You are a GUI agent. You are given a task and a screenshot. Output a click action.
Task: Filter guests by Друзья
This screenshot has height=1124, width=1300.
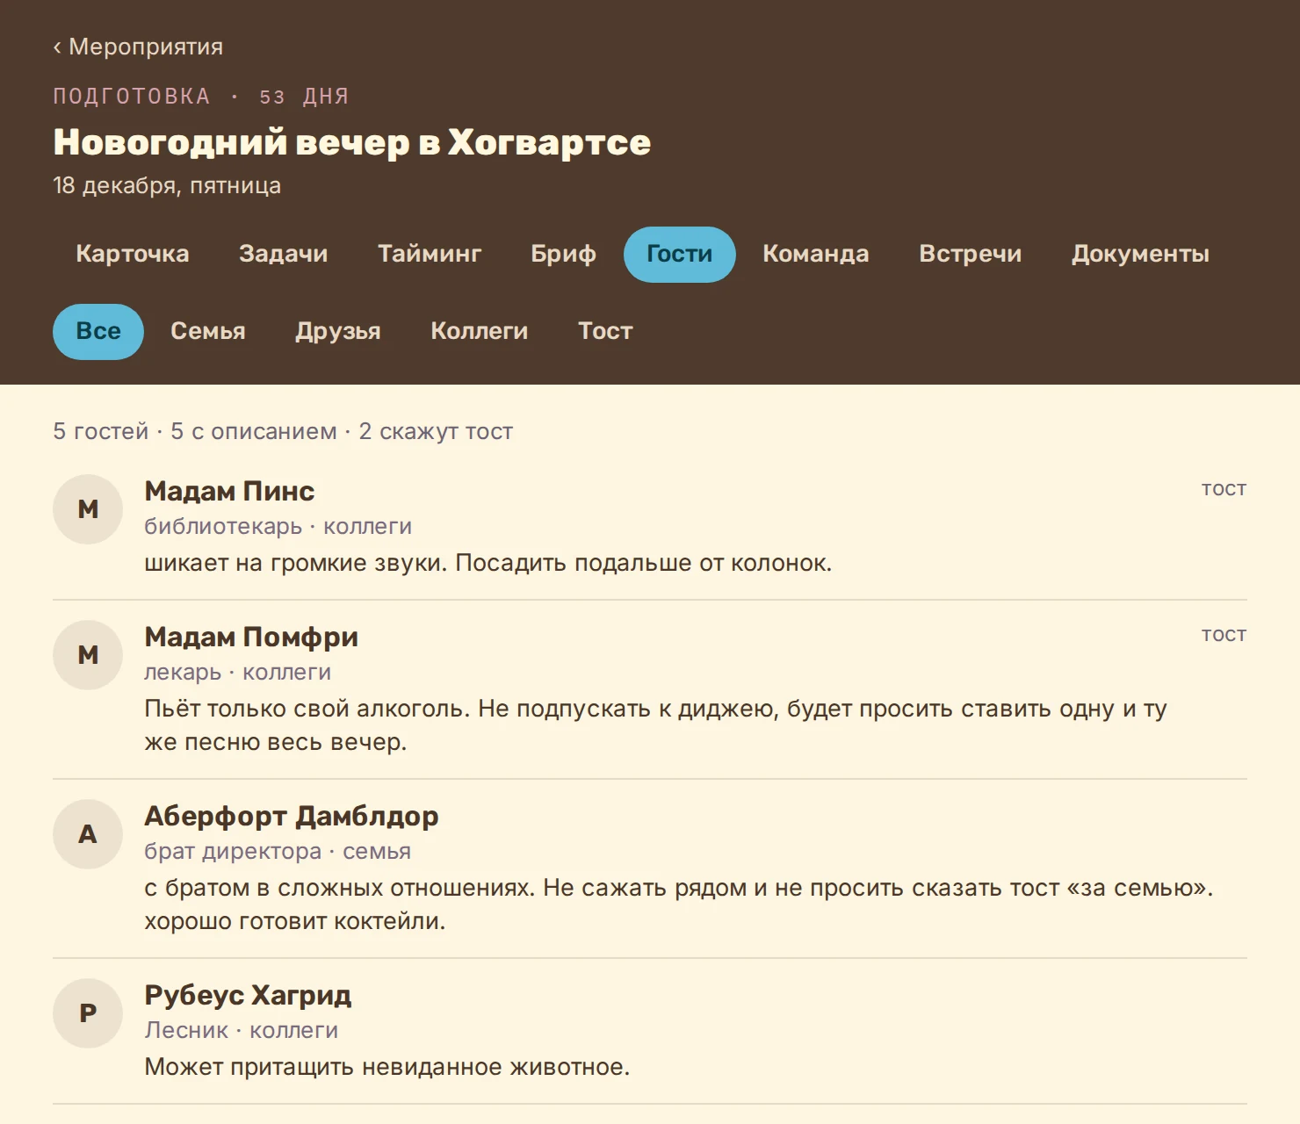pos(338,331)
